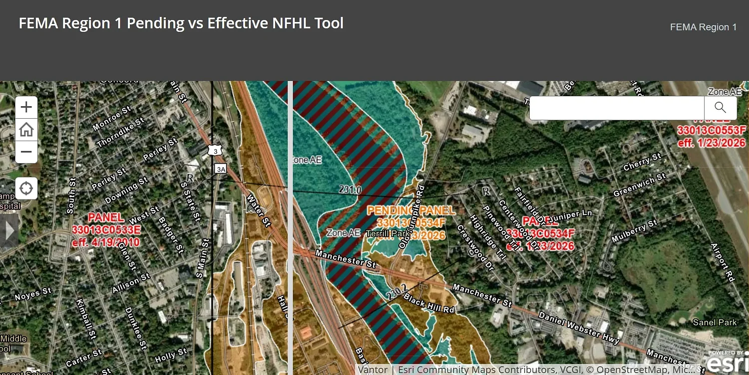This screenshot has width=749, height=375.
Task: Select the 33013C0533E panel label
Action: click(x=106, y=230)
